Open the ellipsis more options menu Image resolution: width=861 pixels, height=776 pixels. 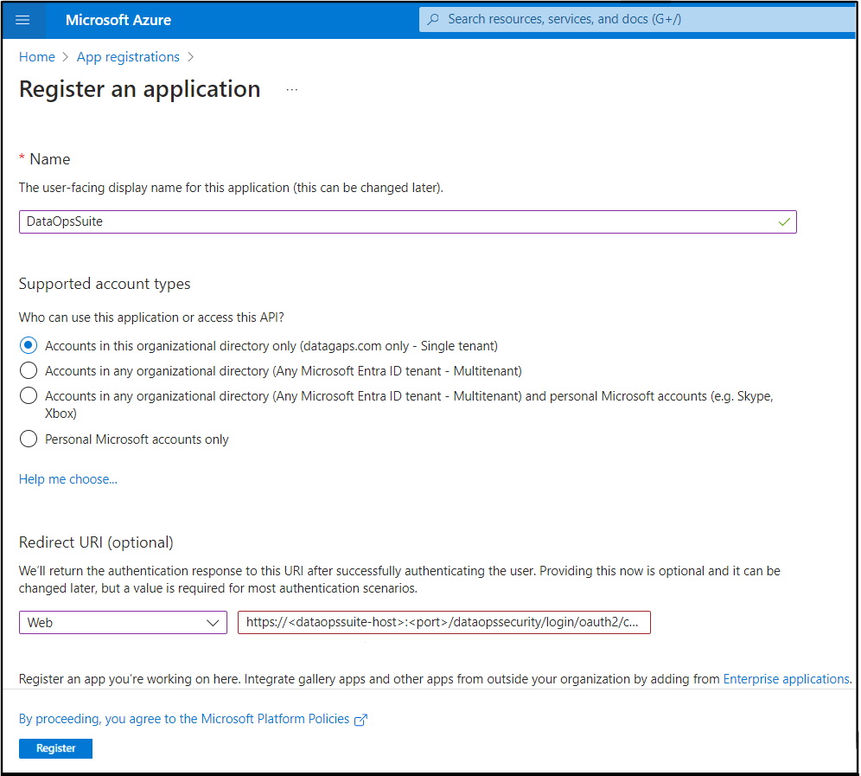(x=291, y=90)
